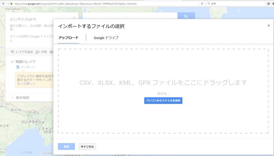Expand the 基本地図 base map section
274x156 pixels.
tap(12, 97)
